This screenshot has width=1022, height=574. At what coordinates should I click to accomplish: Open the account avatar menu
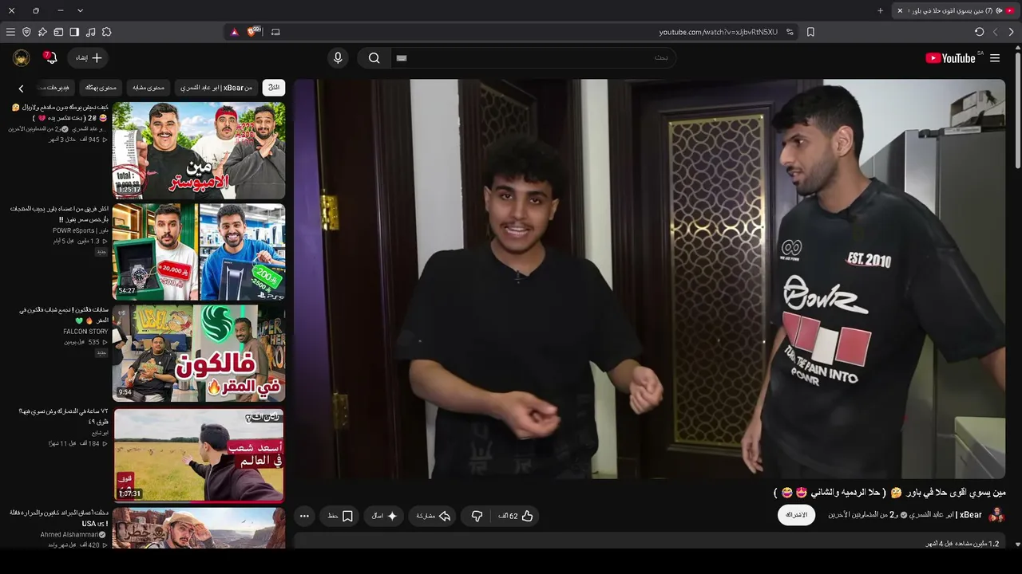[x=22, y=58]
